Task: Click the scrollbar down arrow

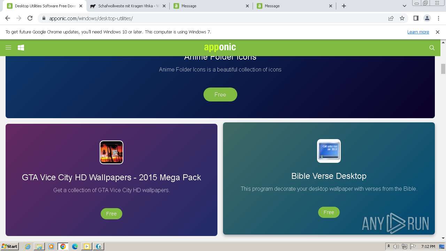Action: (x=443, y=238)
